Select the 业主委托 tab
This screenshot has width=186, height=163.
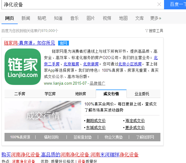(x=142, y=94)
